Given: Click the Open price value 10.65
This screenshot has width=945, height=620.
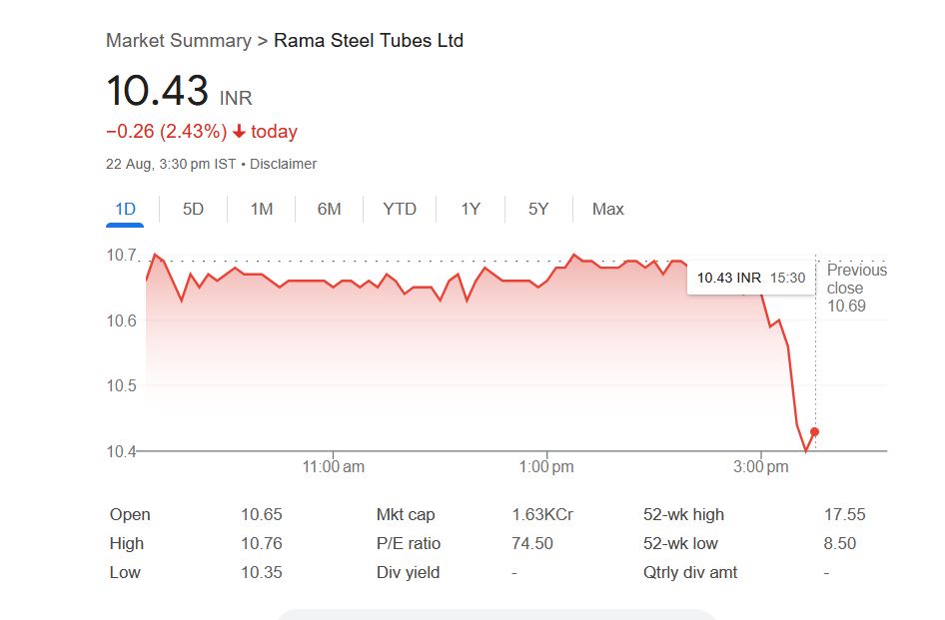Looking at the screenshot, I should (x=262, y=515).
